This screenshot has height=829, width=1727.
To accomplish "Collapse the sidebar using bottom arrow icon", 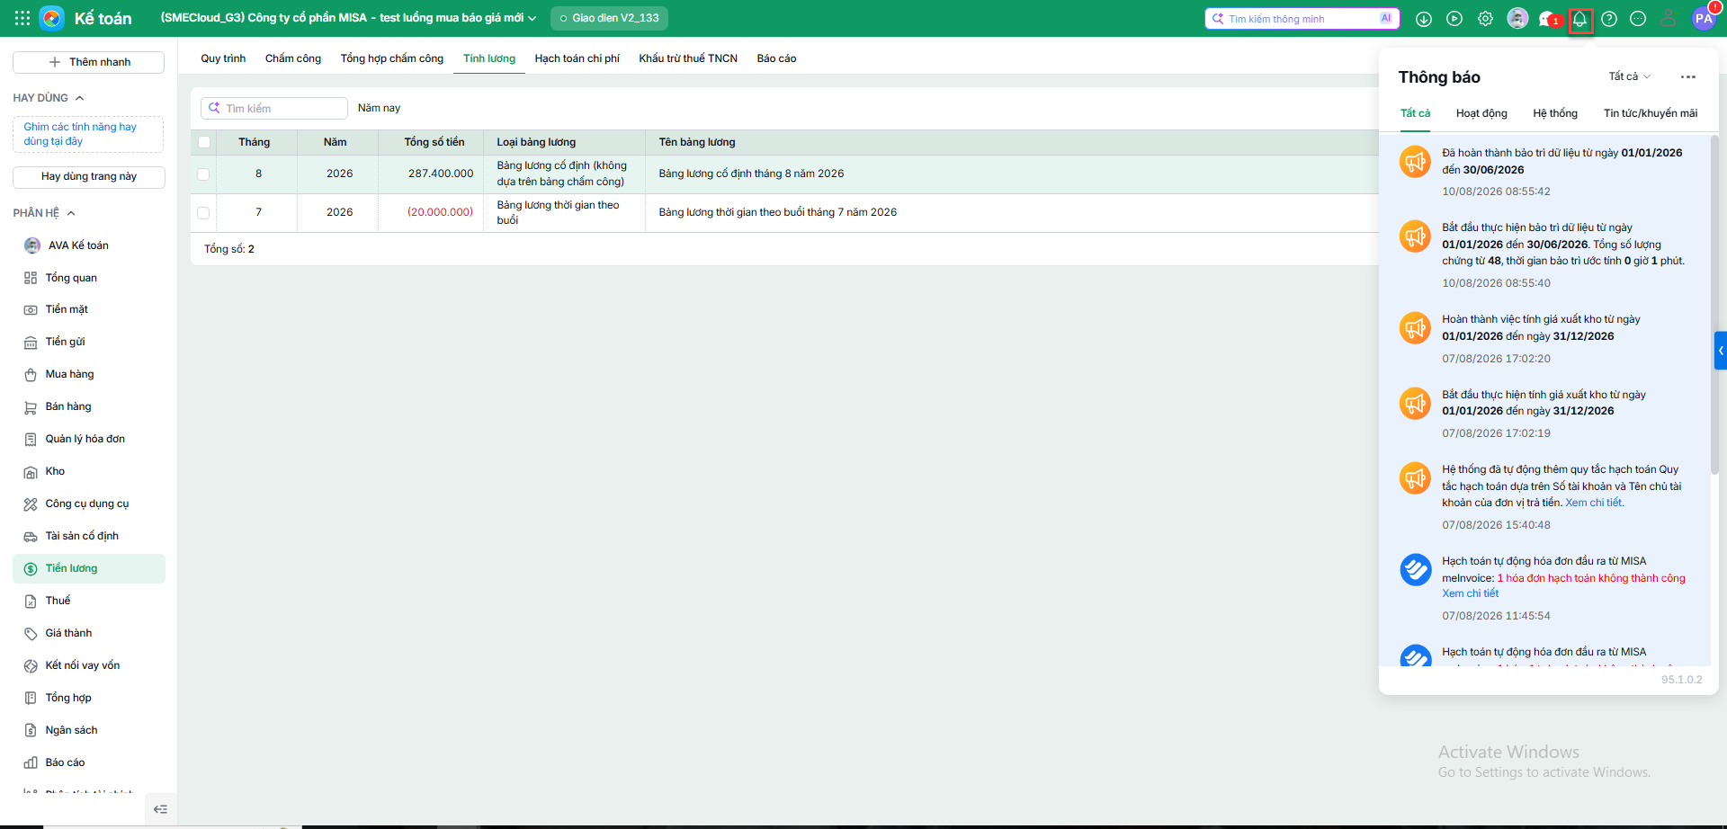I will point(160,809).
